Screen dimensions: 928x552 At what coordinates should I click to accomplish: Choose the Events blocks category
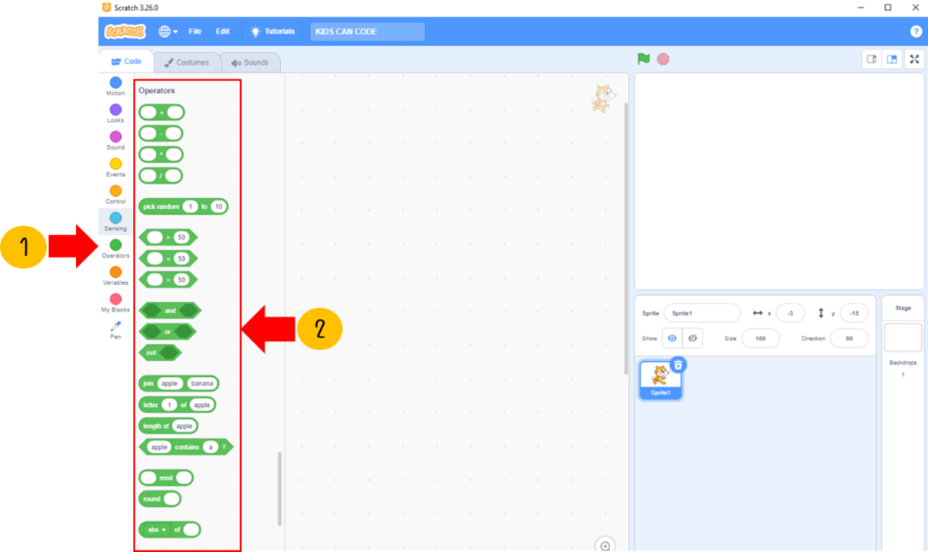(116, 165)
